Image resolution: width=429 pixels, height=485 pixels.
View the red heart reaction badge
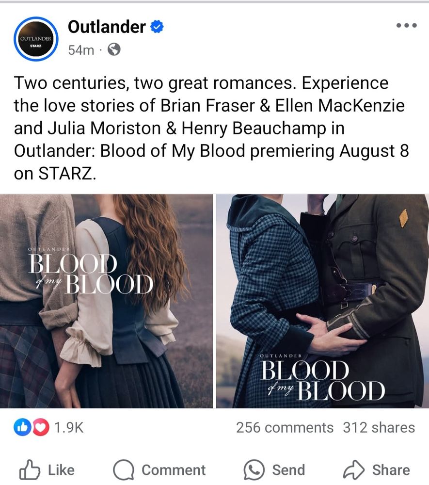(x=40, y=427)
